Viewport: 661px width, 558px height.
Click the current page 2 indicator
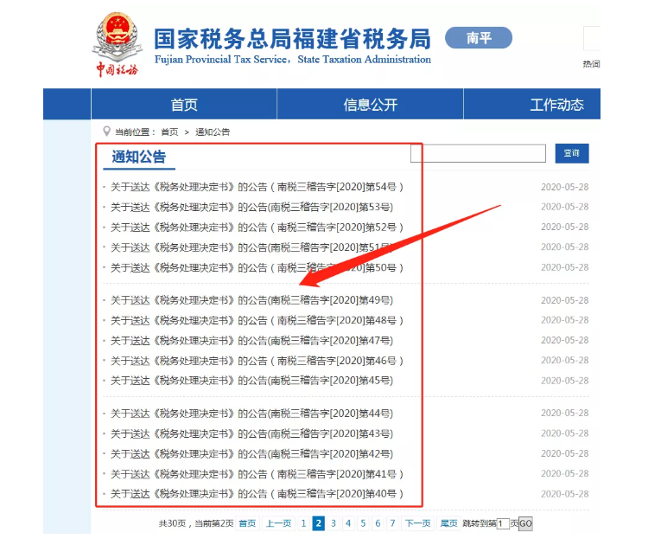(319, 523)
